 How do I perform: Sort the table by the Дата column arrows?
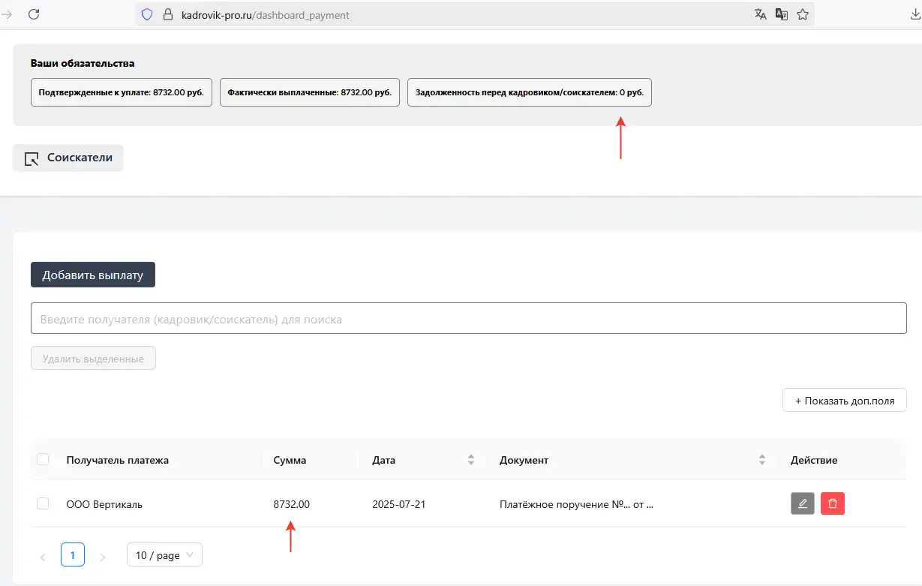[471, 460]
